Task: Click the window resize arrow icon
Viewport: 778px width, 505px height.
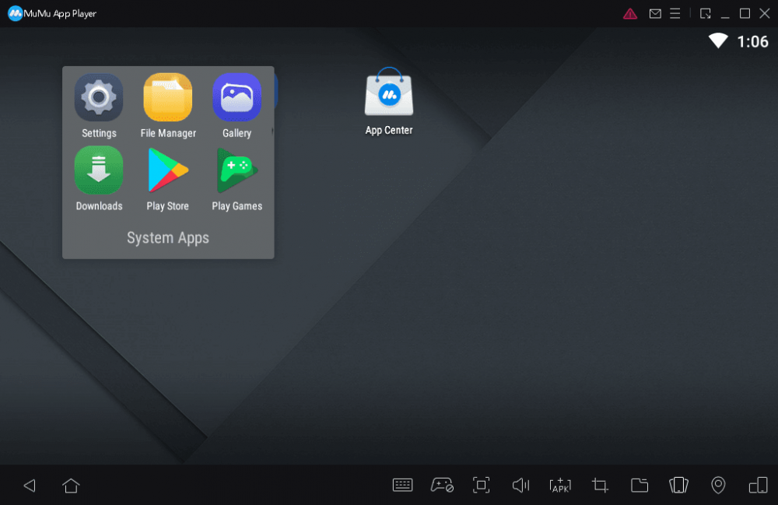Action: point(705,13)
